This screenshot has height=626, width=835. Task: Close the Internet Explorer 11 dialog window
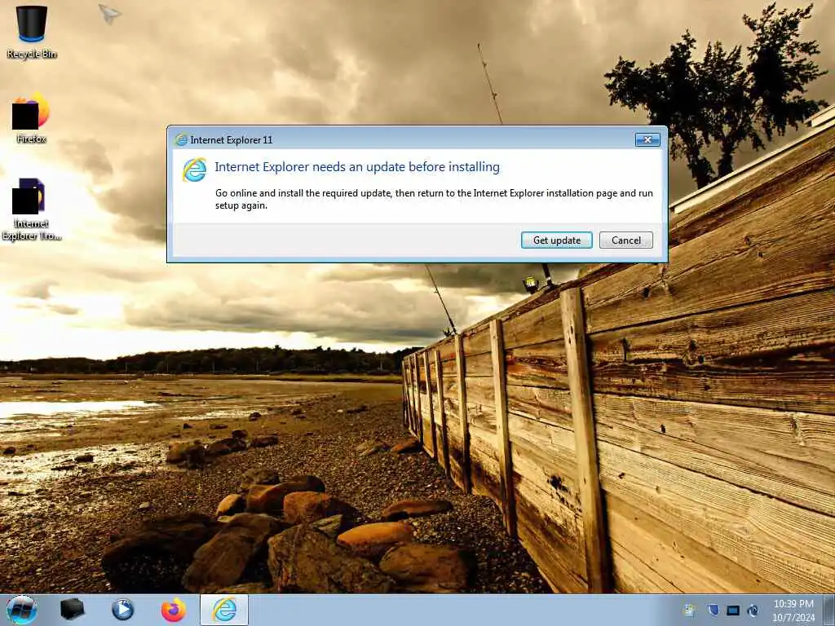point(647,139)
